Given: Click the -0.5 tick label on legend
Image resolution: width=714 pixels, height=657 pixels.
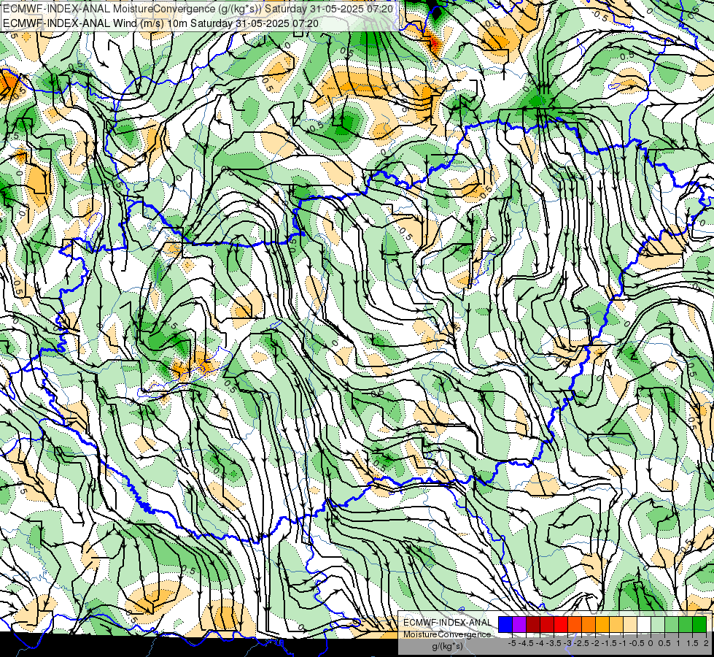Looking at the screenshot, I should click(637, 643).
